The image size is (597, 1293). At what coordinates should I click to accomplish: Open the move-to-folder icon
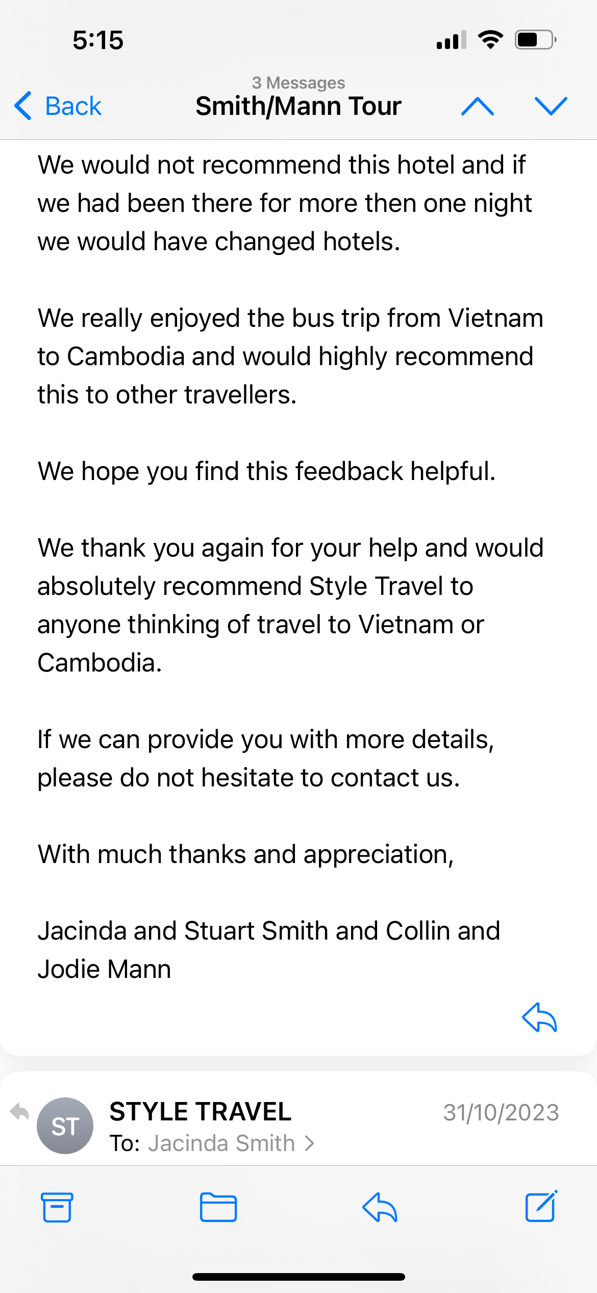218,1207
